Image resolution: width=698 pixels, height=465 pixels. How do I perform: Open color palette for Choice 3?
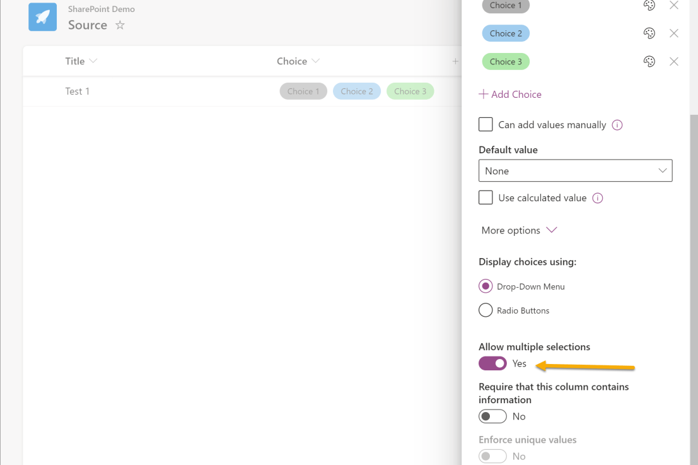tap(649, 61)
